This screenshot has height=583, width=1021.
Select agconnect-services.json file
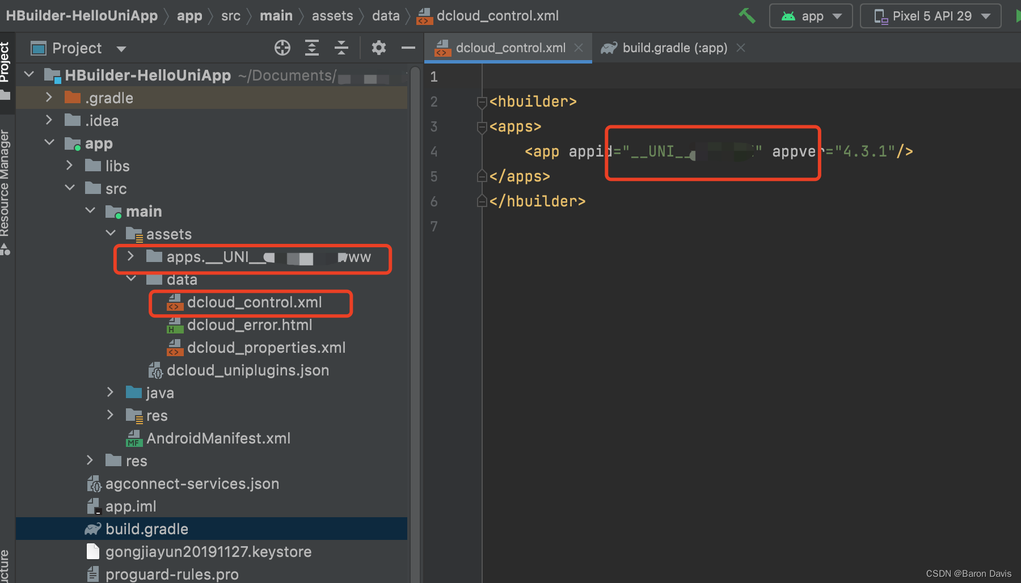click(192, 484)
